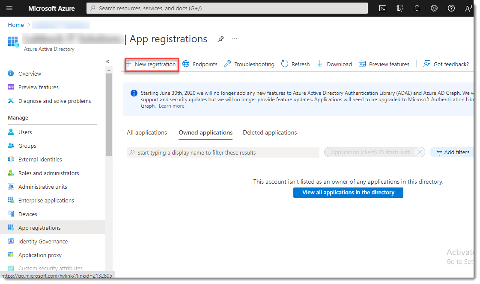The height and width of the screenshot is (284, 480).
Task: Open Endpoints from the toolbar
Action: (x=200, y=64)
